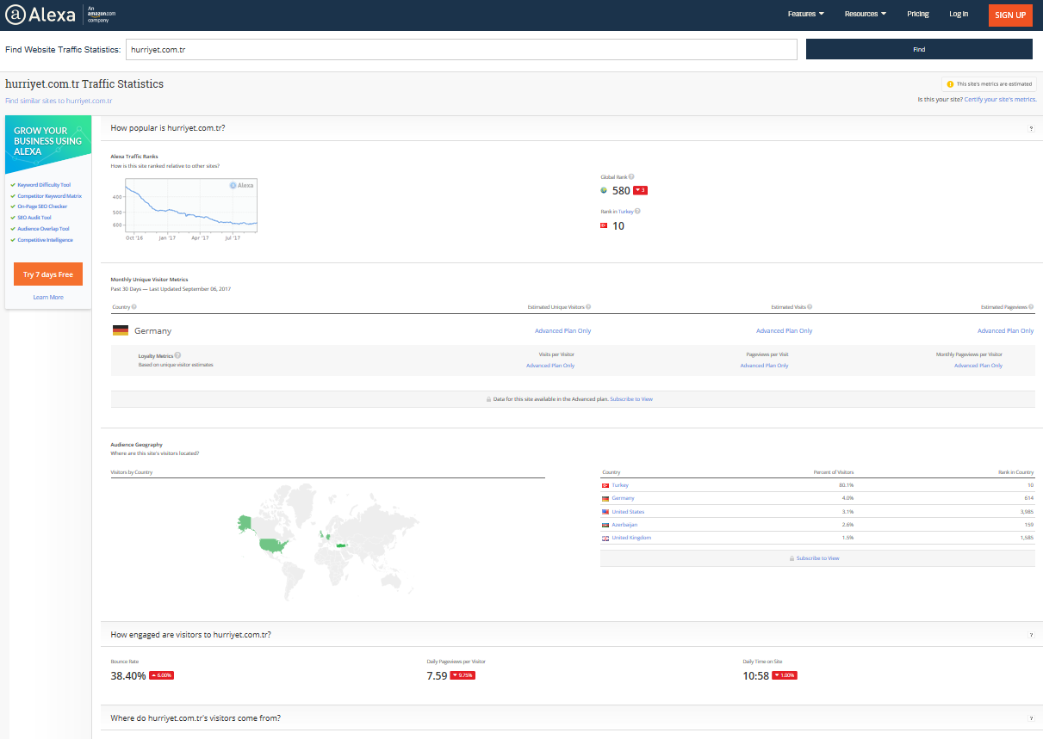Click the Daily Time on Site 1.00% badge
This screenshot has height=739, width=1043.
pos(785,675)
